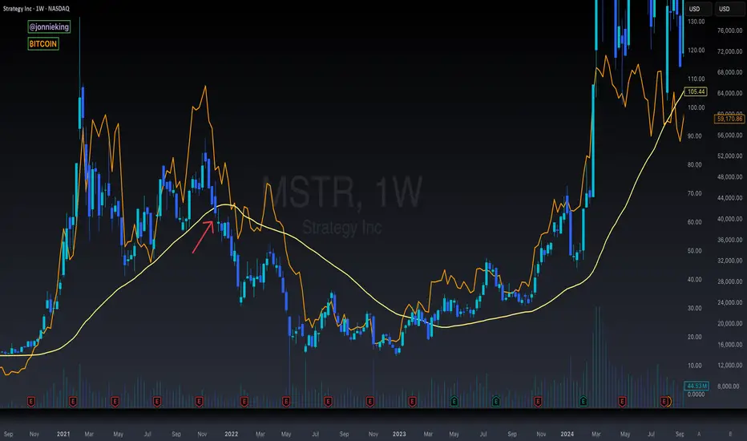Click earnings marker between 2023 and Mar labels
Image resolution: width=747 pixels, height=441 pixels.
[412, 402]
